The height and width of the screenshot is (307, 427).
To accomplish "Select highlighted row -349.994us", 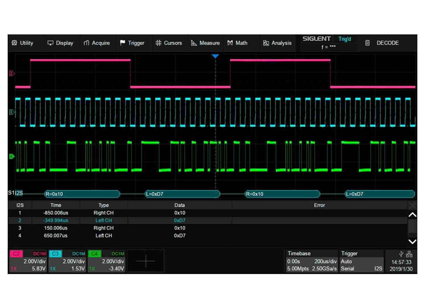I will coord(208,220).
